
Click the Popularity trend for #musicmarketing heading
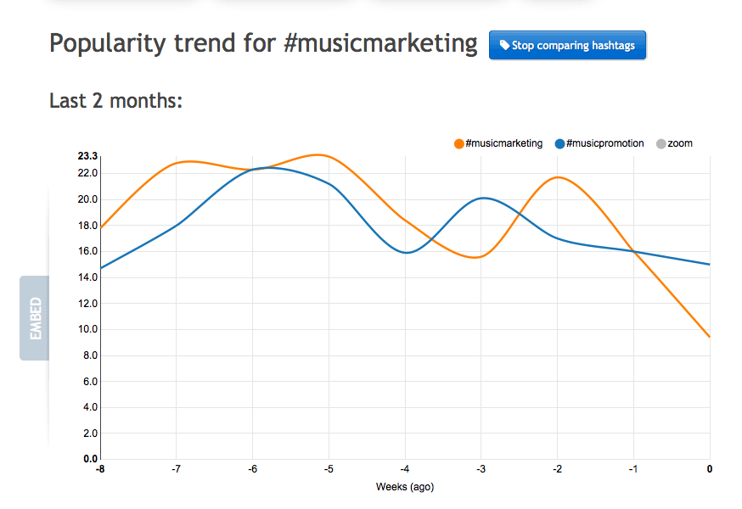tap(263, 43)
